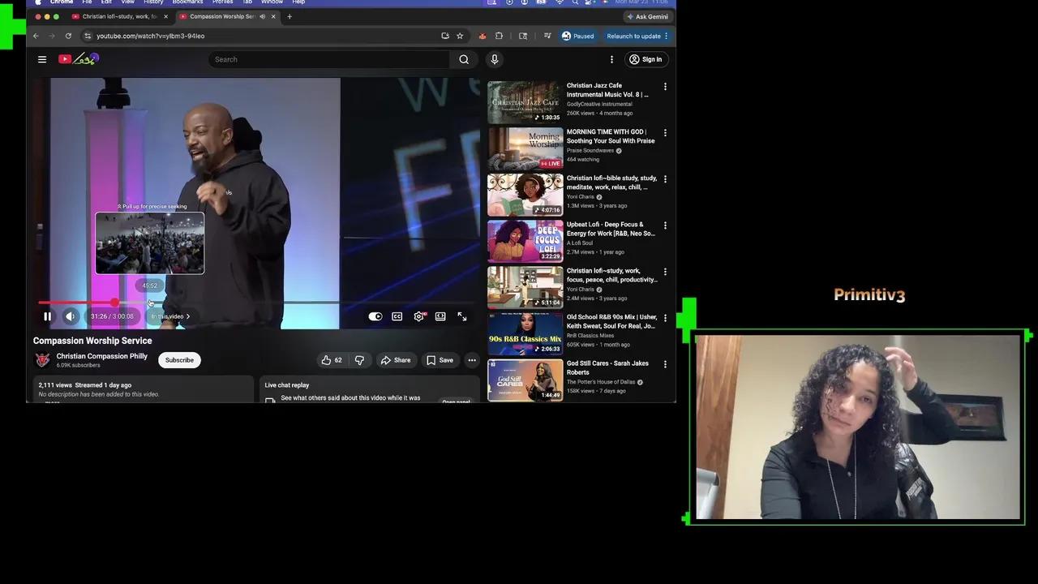
Task: Open the three-dot menu on Christian Jazz Cafe video
Action: 665,86
